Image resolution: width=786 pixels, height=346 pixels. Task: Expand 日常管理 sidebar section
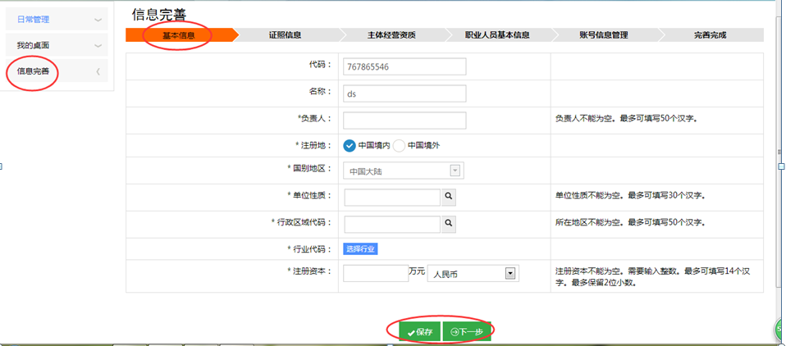(x=56, y=19)
